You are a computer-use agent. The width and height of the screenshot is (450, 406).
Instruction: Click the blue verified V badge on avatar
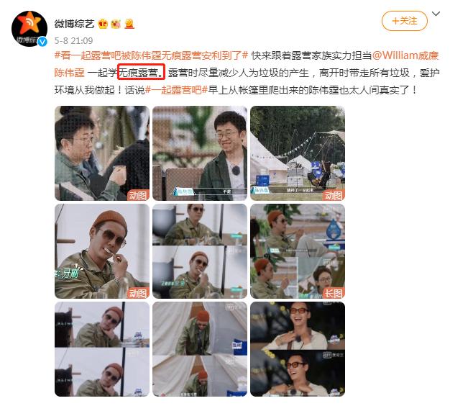tap(42, 42)
